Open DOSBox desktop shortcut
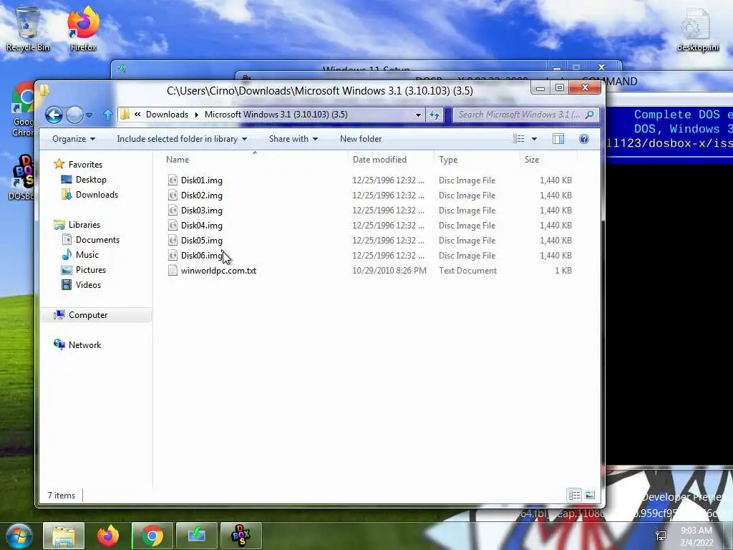 tap(21, 178)
